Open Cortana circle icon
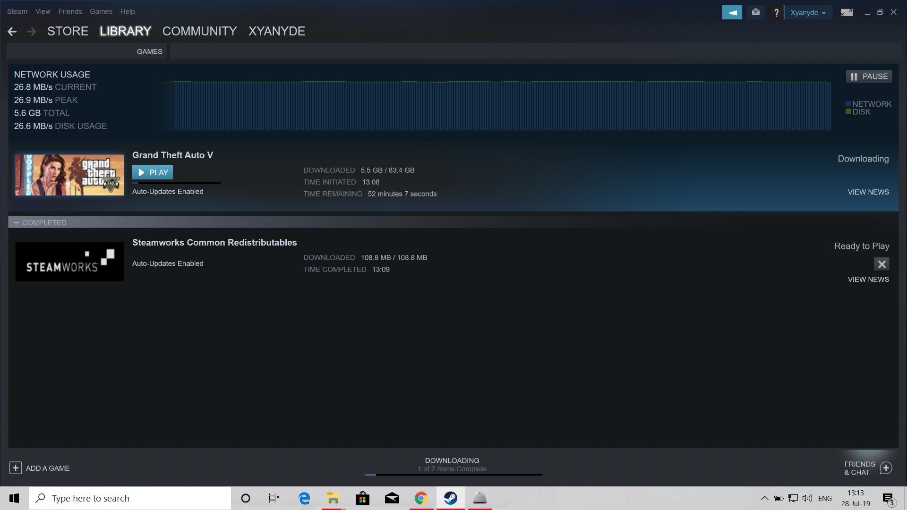Viewport: 907px width, 510px height. [245, 498]
